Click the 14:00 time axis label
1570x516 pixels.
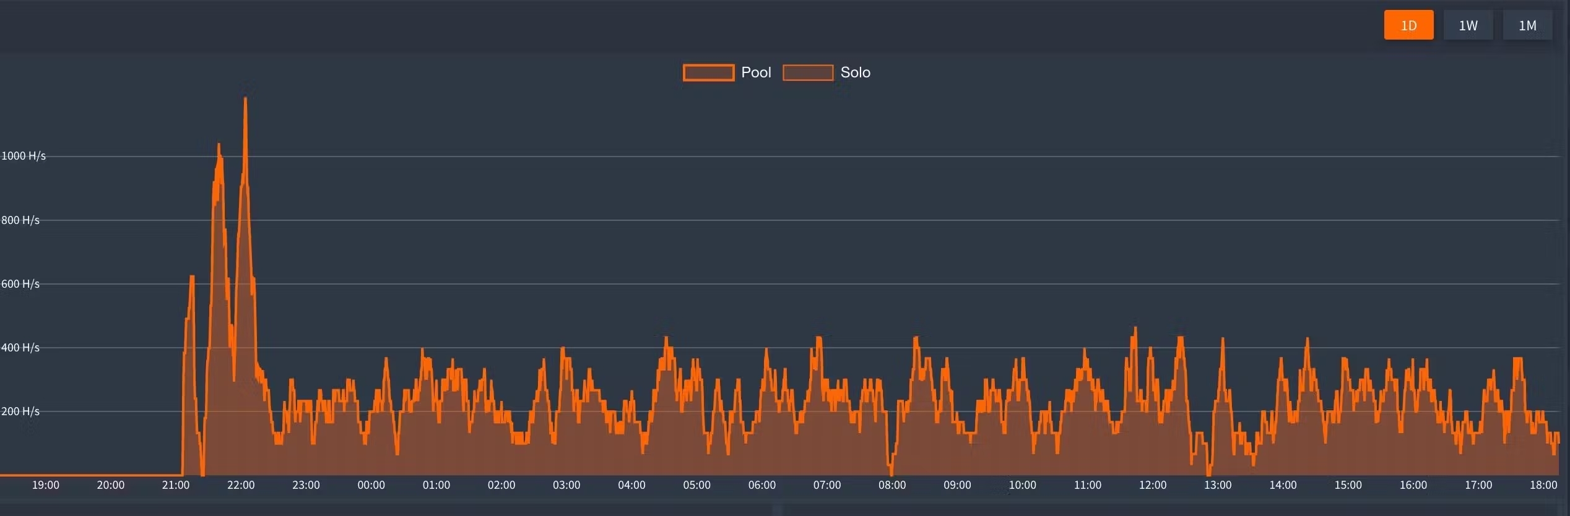pos(1283,485)
